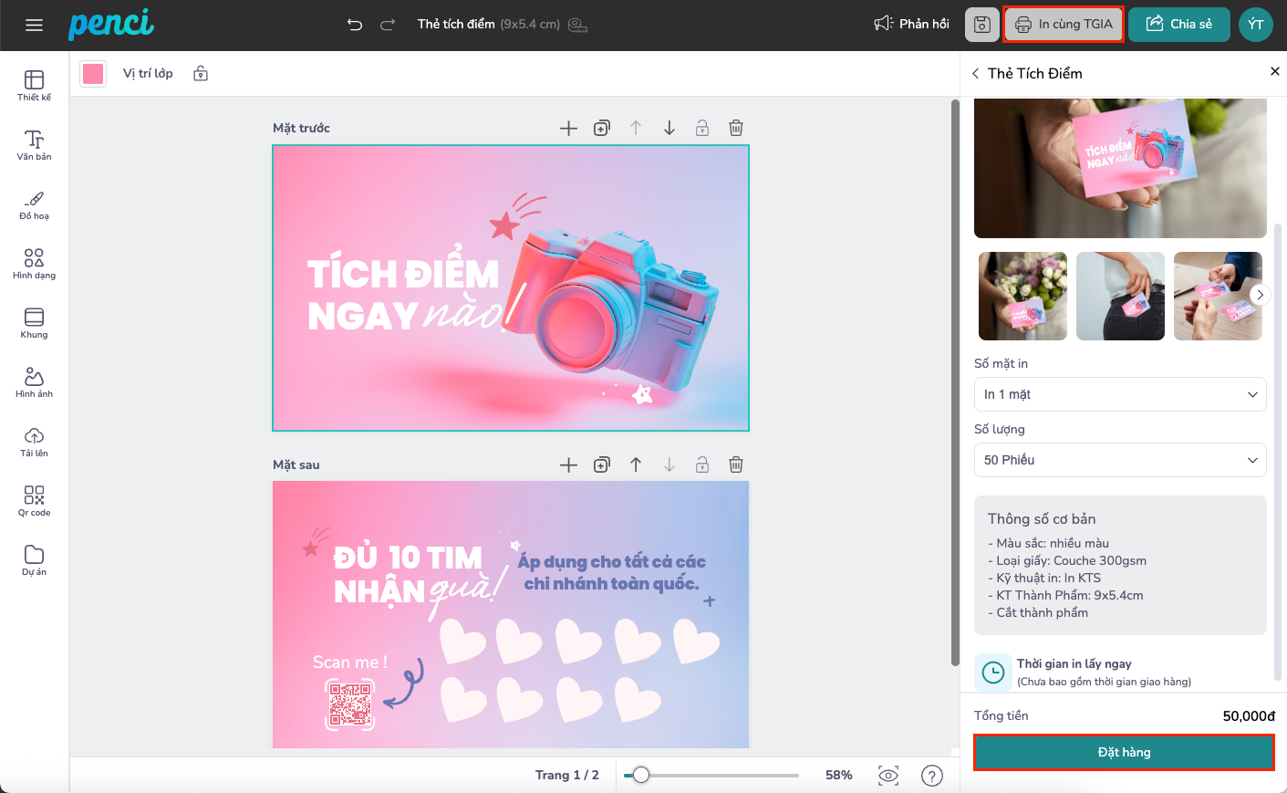Viewport: 1287px width, 793px height.
Task: Click the Tải lên upload icon
Action: [x=34, y=441]
